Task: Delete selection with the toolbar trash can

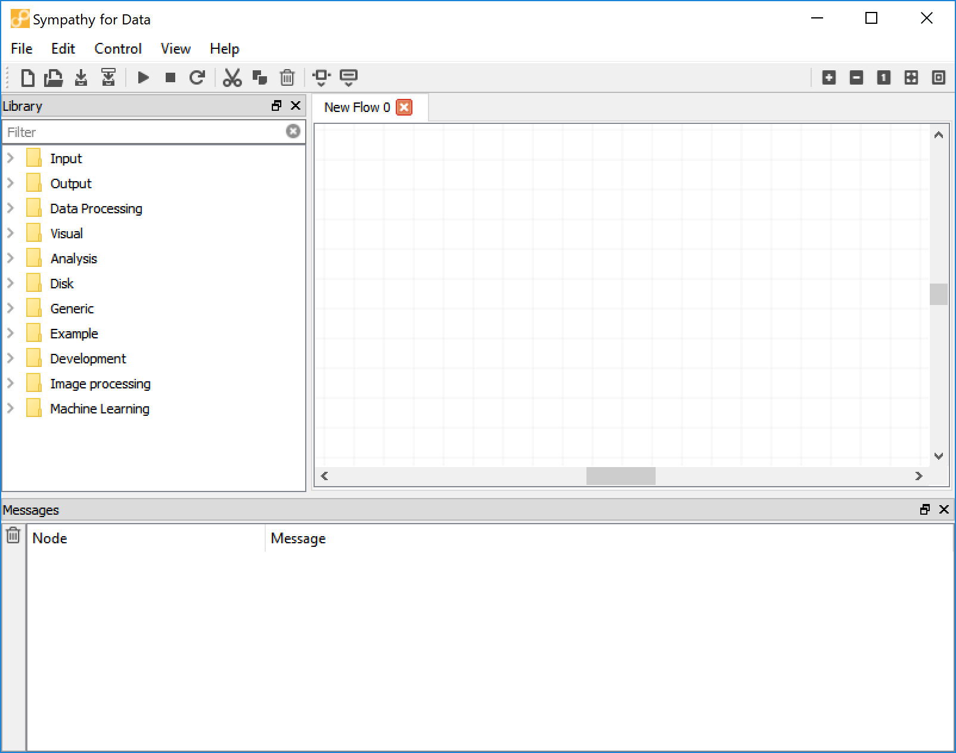Action: (287, 77)
